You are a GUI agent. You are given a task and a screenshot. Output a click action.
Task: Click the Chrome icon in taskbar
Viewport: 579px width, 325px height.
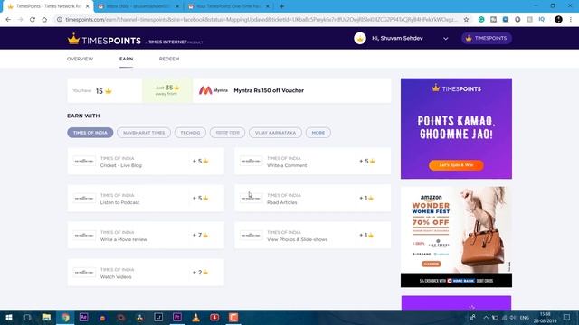65,318
